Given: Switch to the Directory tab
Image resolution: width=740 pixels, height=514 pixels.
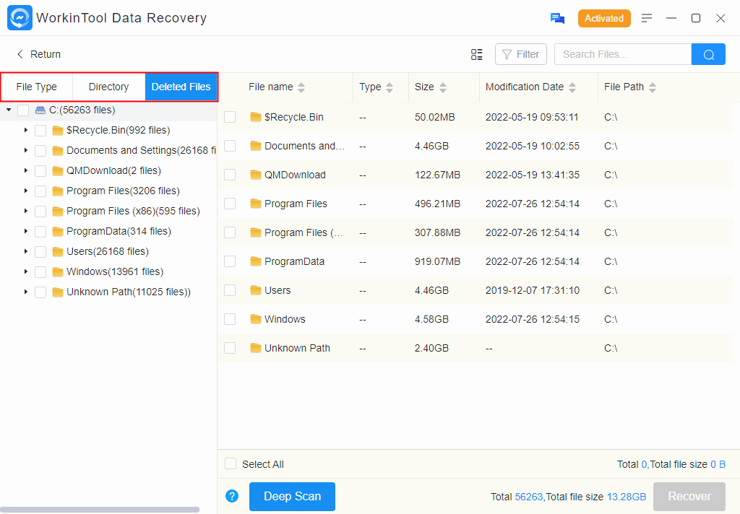Looking at the screenshot, I should tap(108, 87).
